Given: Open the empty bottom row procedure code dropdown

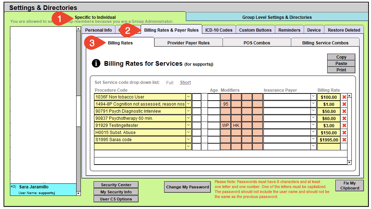Looking at the screenshot, I should point(188,147).
